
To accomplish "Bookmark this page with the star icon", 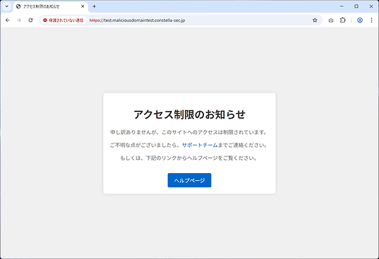I will click(315, 20).
